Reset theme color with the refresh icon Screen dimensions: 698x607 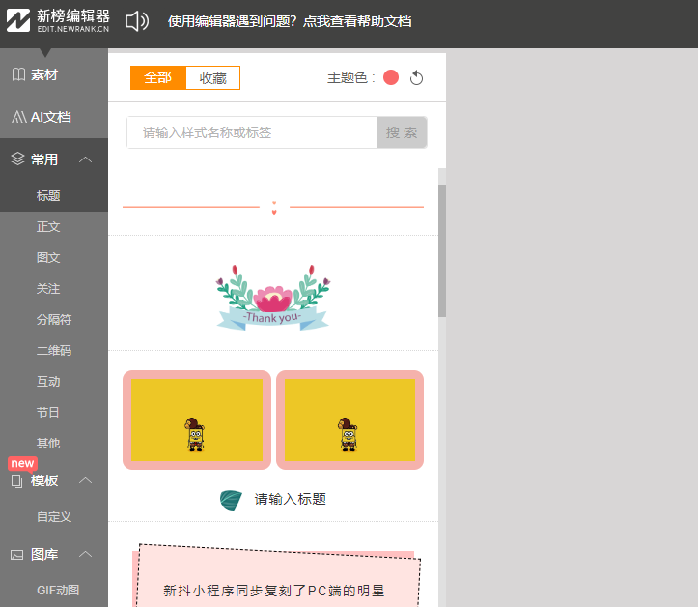(416, 78)
